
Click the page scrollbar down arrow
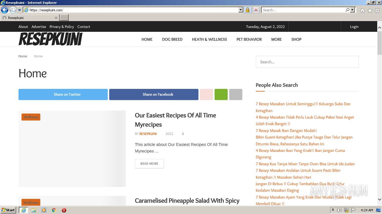[379, 199]
